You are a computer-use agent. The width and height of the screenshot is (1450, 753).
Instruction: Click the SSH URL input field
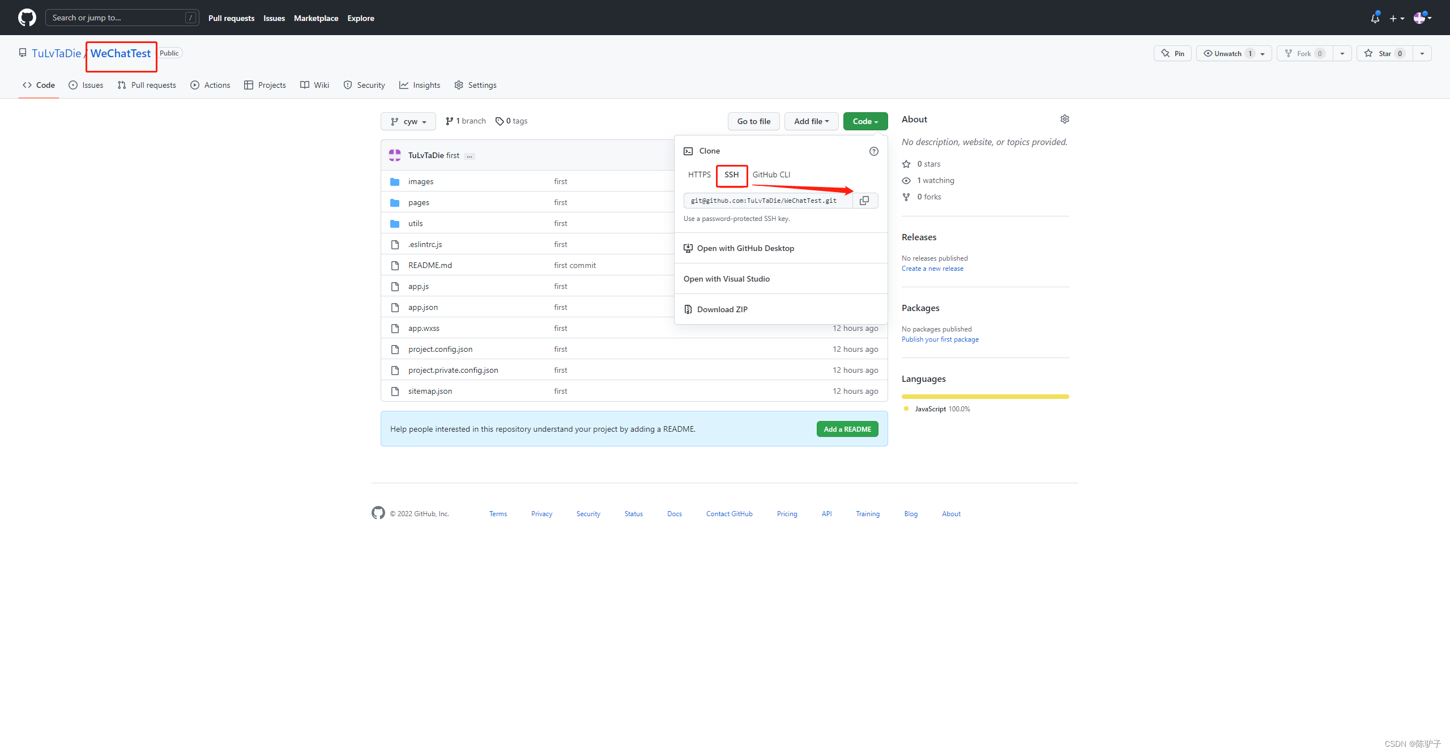point(767,201)
